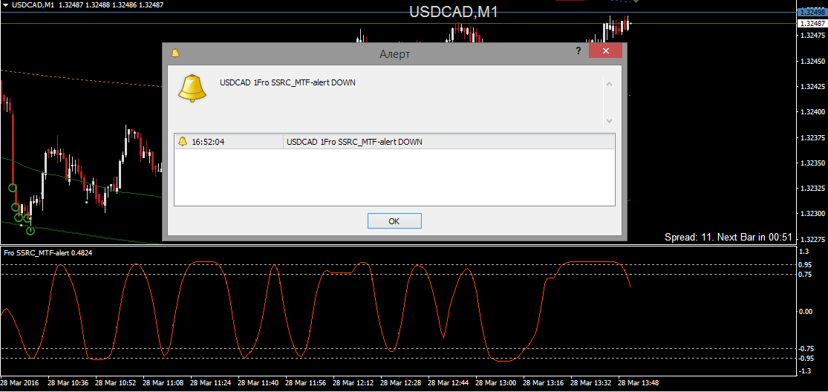Click the large USDCAD,M1 chart title
This screenshot has height=392, width=828.
pyautogui.click(x=454, y=13)
